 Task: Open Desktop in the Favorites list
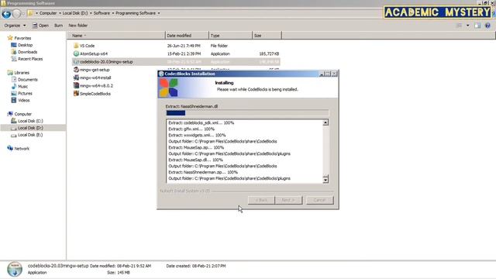click(25, 45)
